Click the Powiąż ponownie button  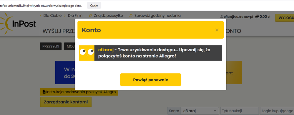(151, 80)
